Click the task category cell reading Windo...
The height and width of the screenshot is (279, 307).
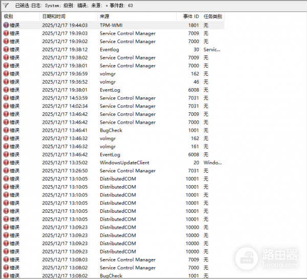[x=213, y=163]
